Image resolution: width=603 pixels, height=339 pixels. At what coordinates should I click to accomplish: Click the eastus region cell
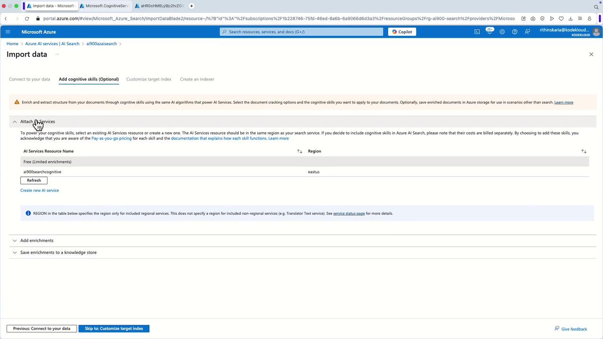(x=314, y=172)
